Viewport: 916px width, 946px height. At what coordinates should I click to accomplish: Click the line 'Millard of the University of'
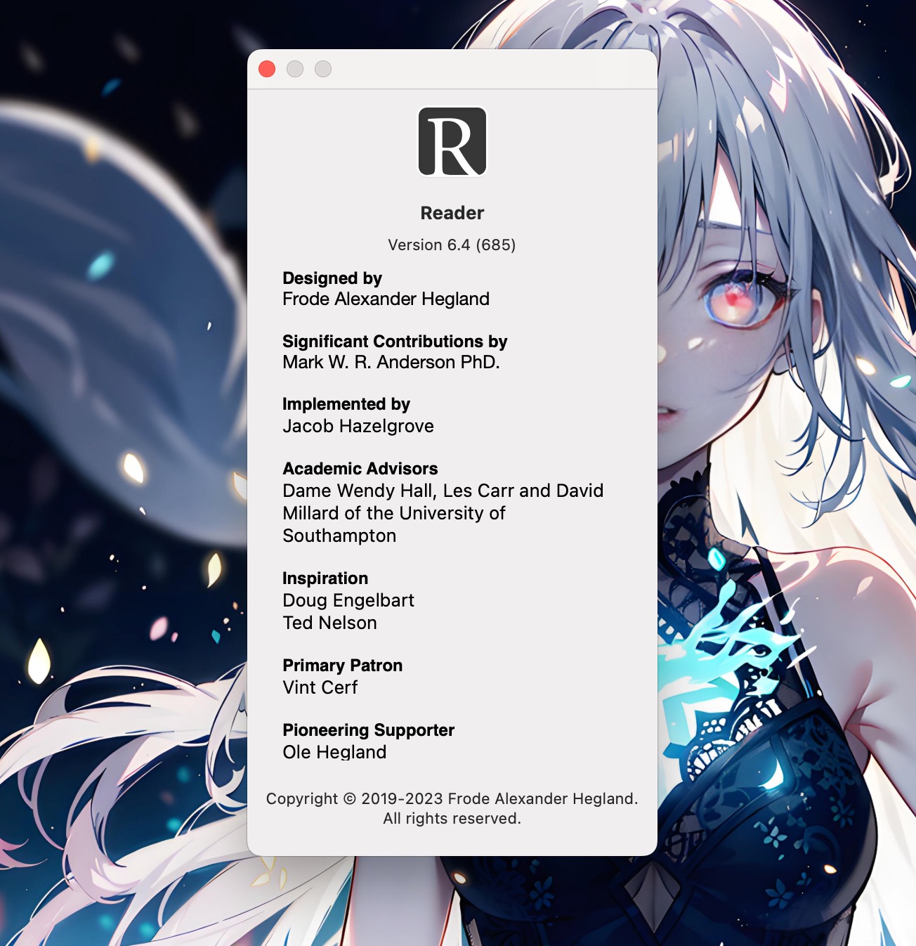pyautogui.click(x=394, y=513)
